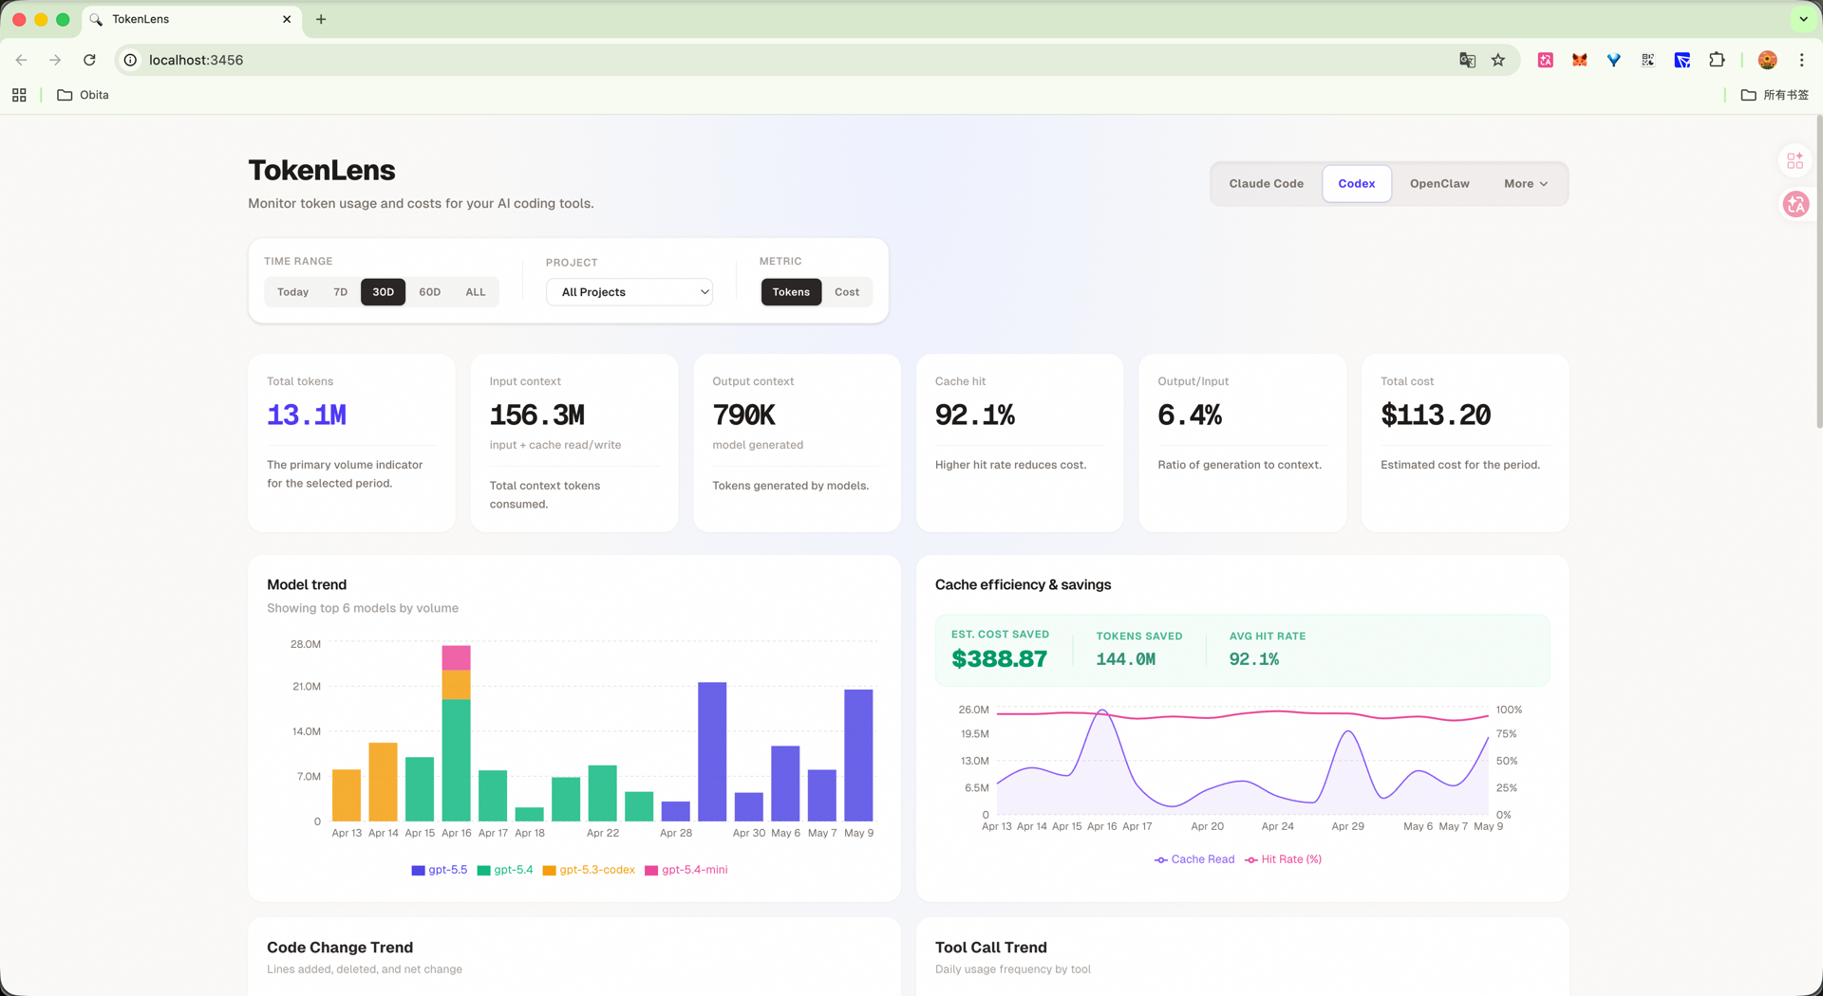Open the Chrome three-dot menu

[x=1801, y=60]
